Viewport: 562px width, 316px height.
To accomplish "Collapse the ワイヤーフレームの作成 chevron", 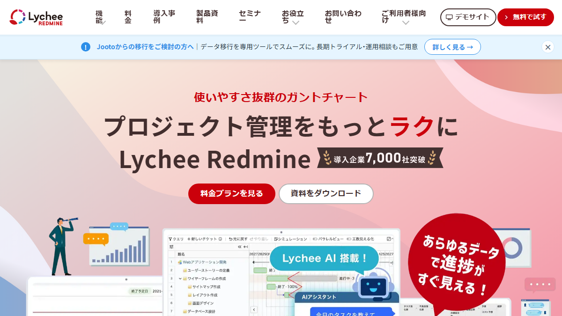I will point(180,279).
